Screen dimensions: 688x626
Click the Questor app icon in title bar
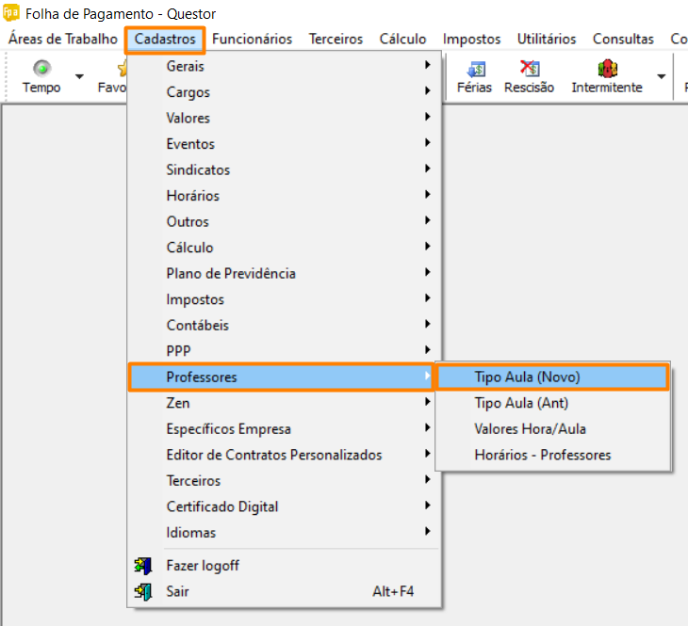tap(11, 14)
